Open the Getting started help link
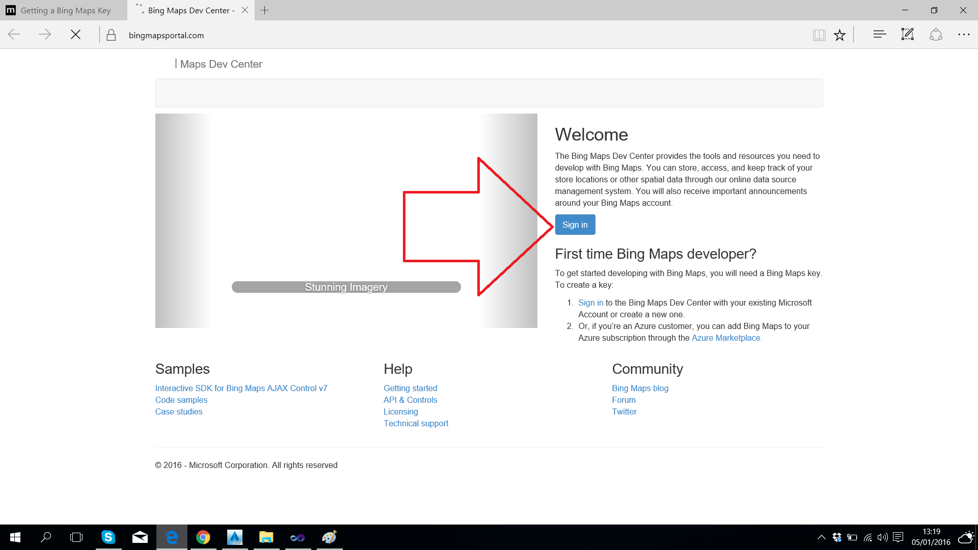This screenshot has width=978, height=550. click(410, 388)
